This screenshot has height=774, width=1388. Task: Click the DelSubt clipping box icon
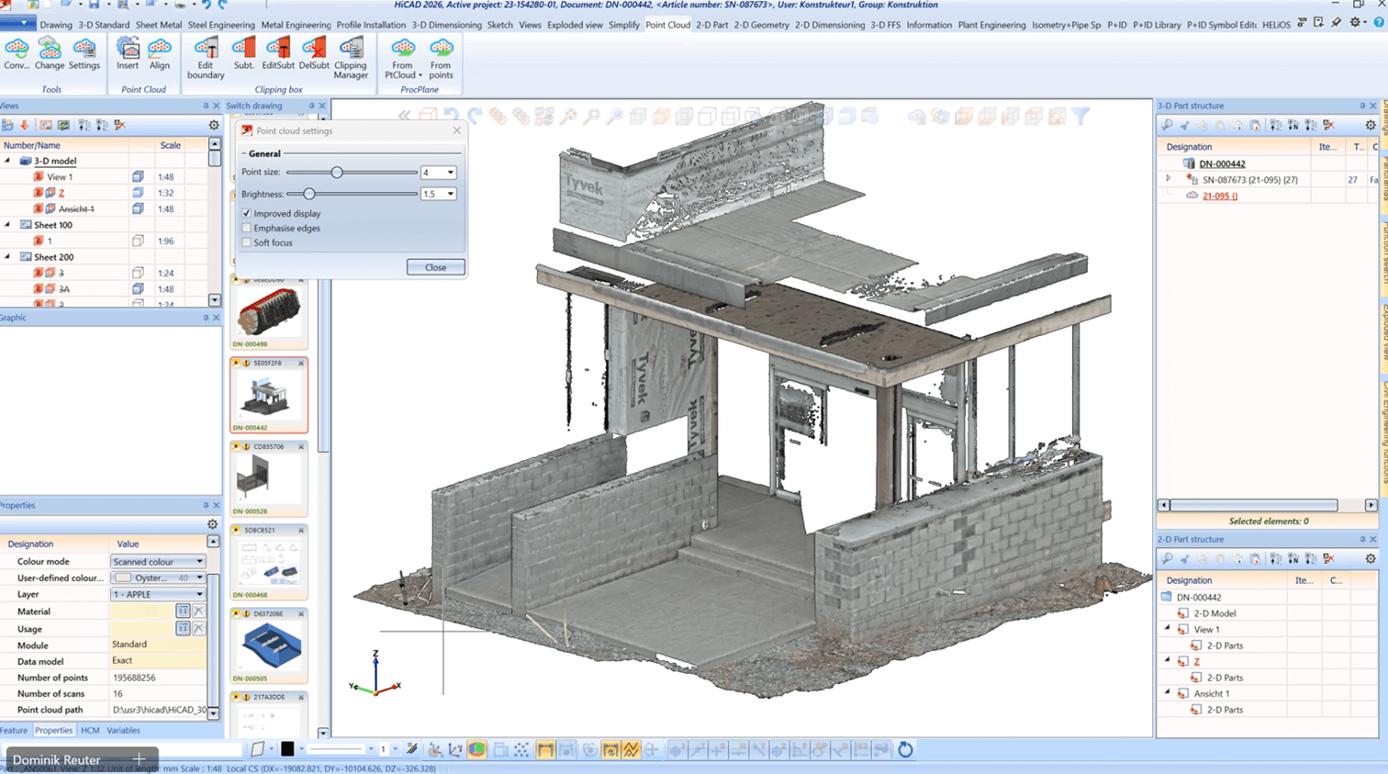click(314, 53)
